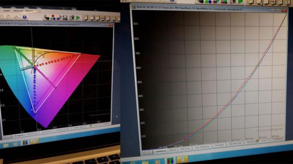Select the CIE Diagram tab in left window
The width and height of the screenshot is (293, 164).
click(x=19, y=136)
